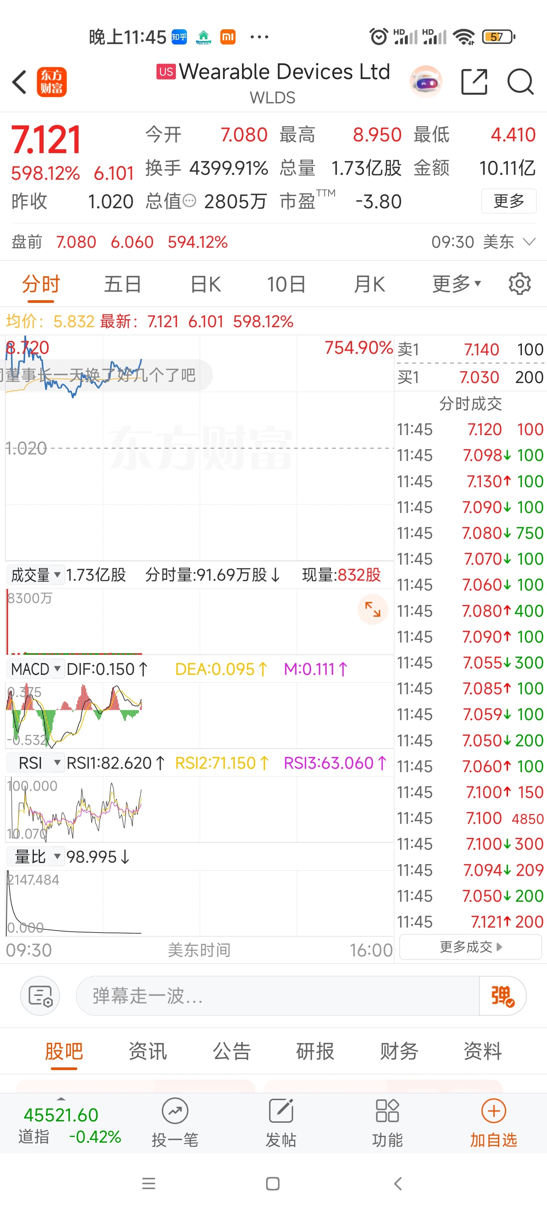Viewport: 547px width, 1216px height.
Task: Tap the RSI sub-chart
Action: [199, 809]
